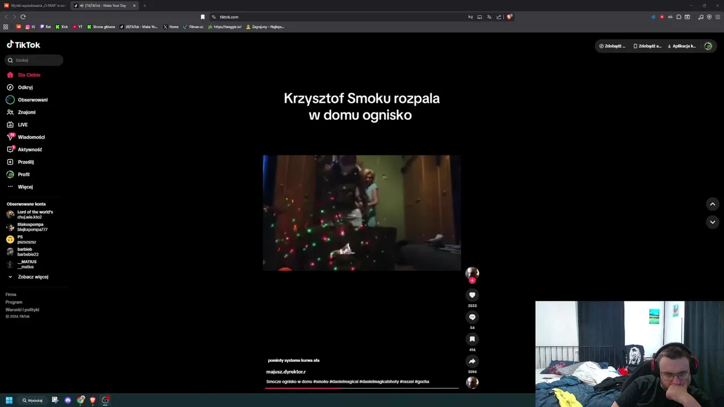Open the Aktywność notifications
This screenshot has width=724, height=407.
(x=24, y=149)
